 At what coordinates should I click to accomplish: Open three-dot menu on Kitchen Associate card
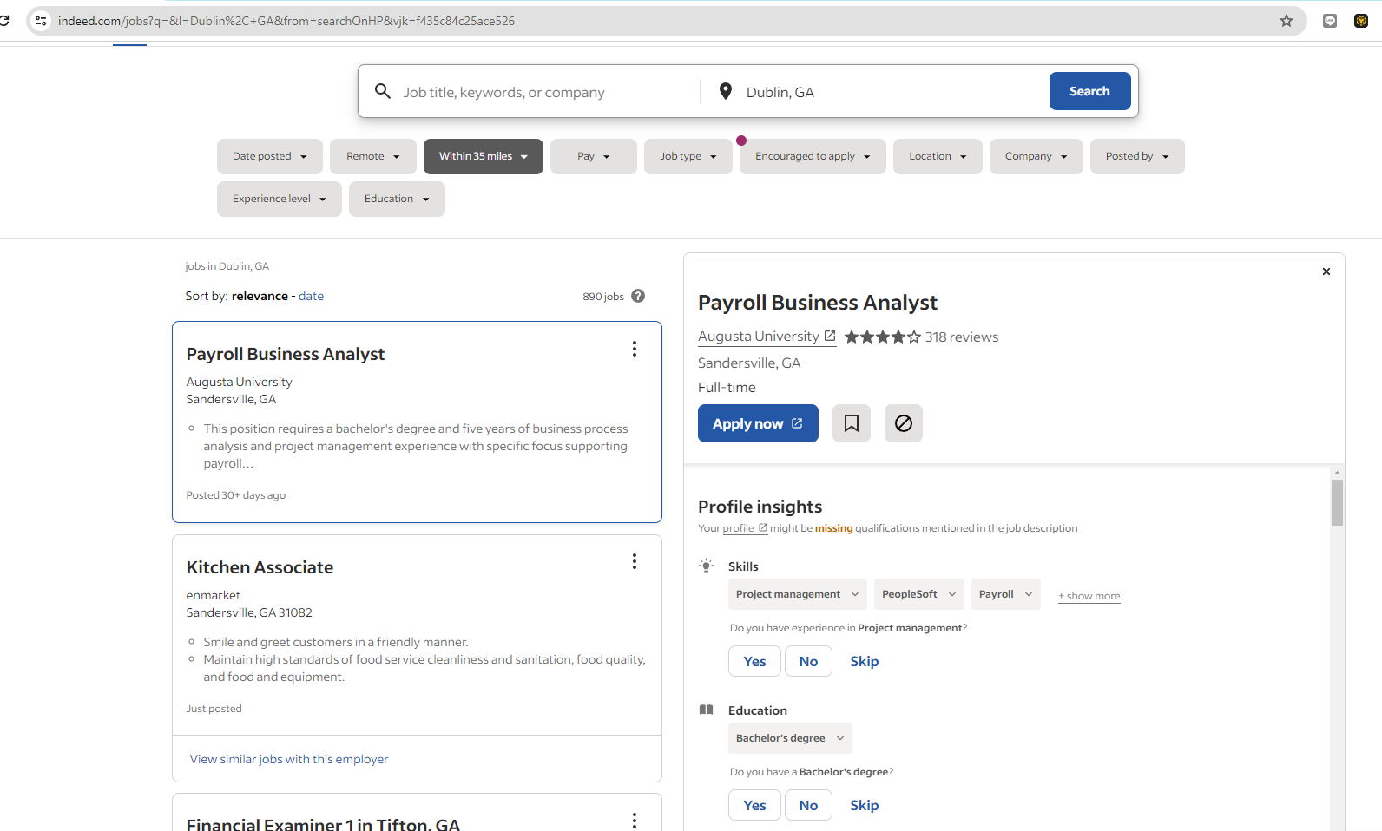point(635,562)
